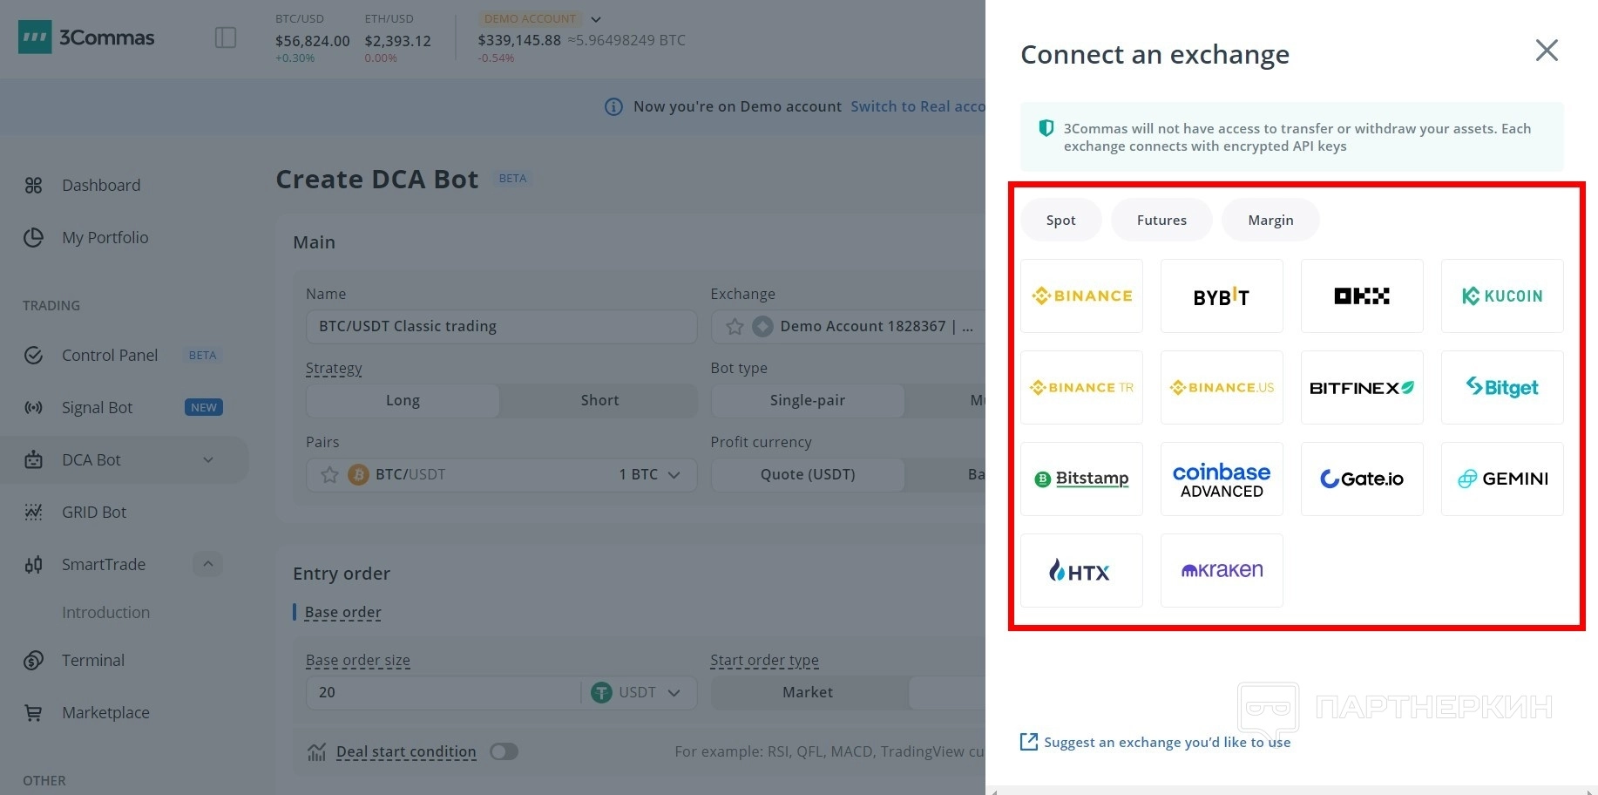Collapse the sidebar using the panel icon
Viewport: 1598px width, 795px height.
226,37
